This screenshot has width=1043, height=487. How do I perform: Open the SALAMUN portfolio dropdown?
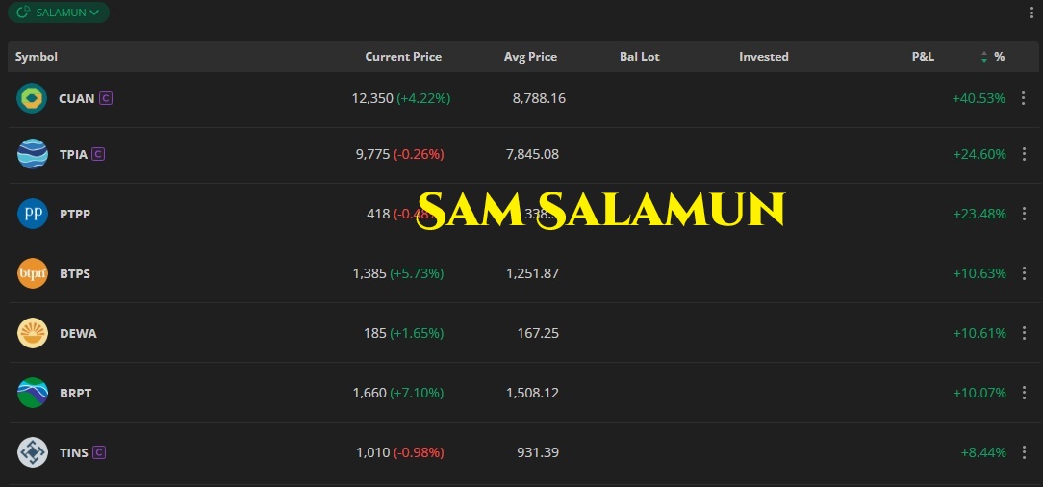[x=59, y=12]
